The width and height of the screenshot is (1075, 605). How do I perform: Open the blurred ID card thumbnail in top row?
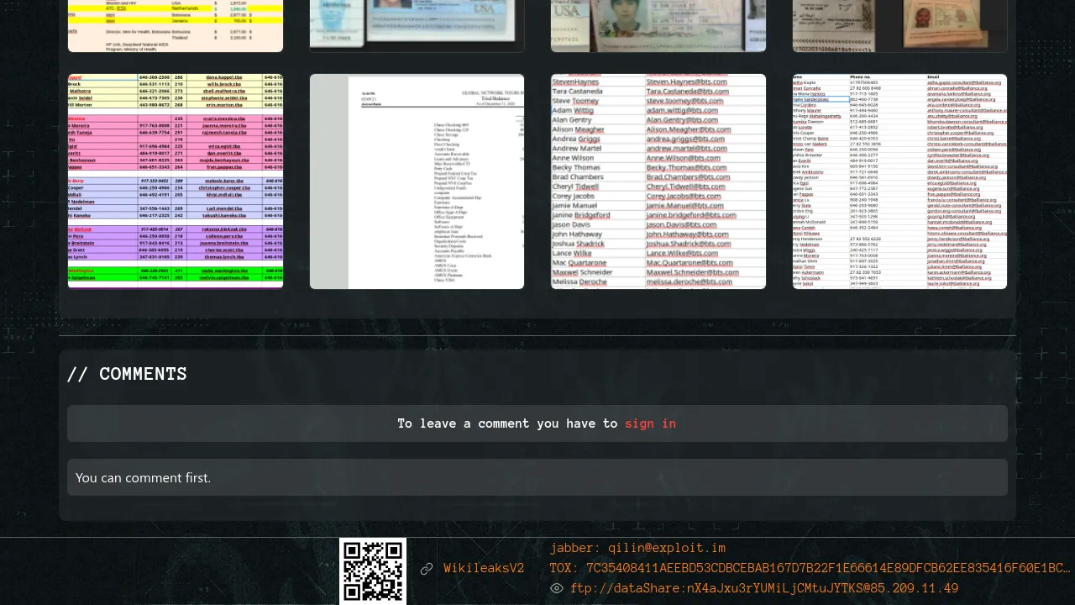pyautogui.click(x=417, y=26)
